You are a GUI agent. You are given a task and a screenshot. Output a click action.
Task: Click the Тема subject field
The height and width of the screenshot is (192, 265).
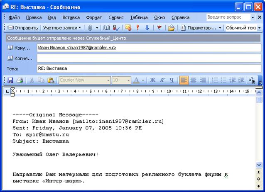pyautogui.click(x=149, y=68)
